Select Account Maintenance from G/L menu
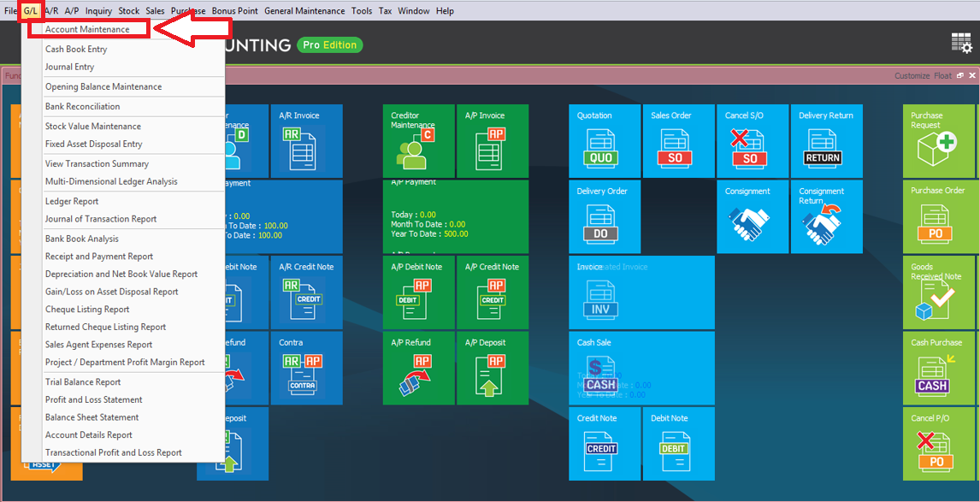The width and height of the screenshot is (980, 502). point(87,29)
